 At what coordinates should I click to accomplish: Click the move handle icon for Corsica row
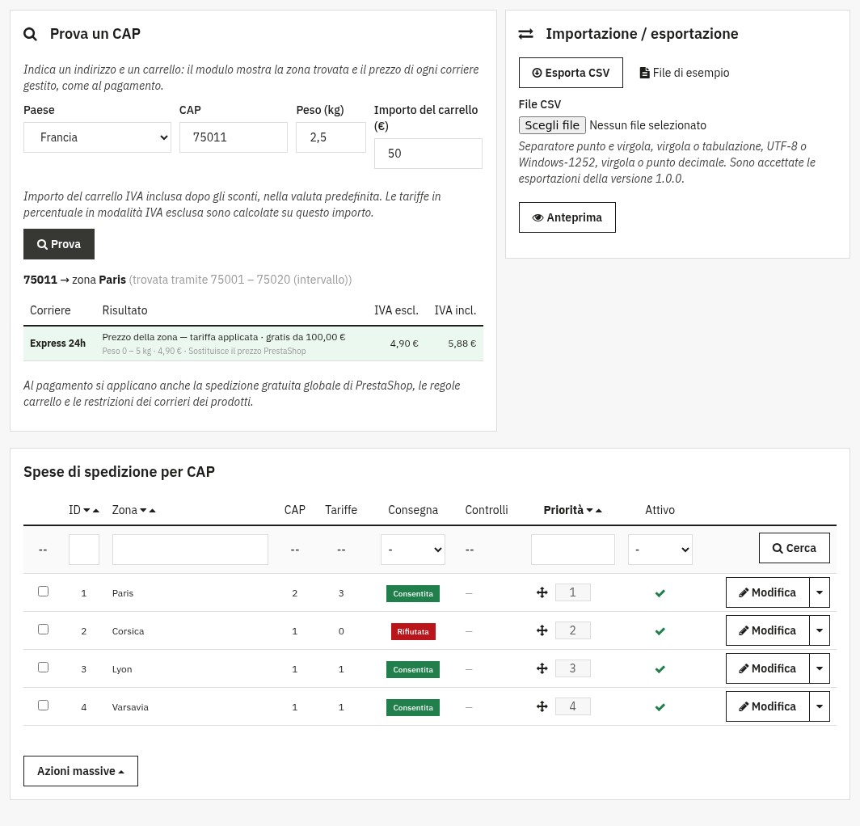(542, 630)
